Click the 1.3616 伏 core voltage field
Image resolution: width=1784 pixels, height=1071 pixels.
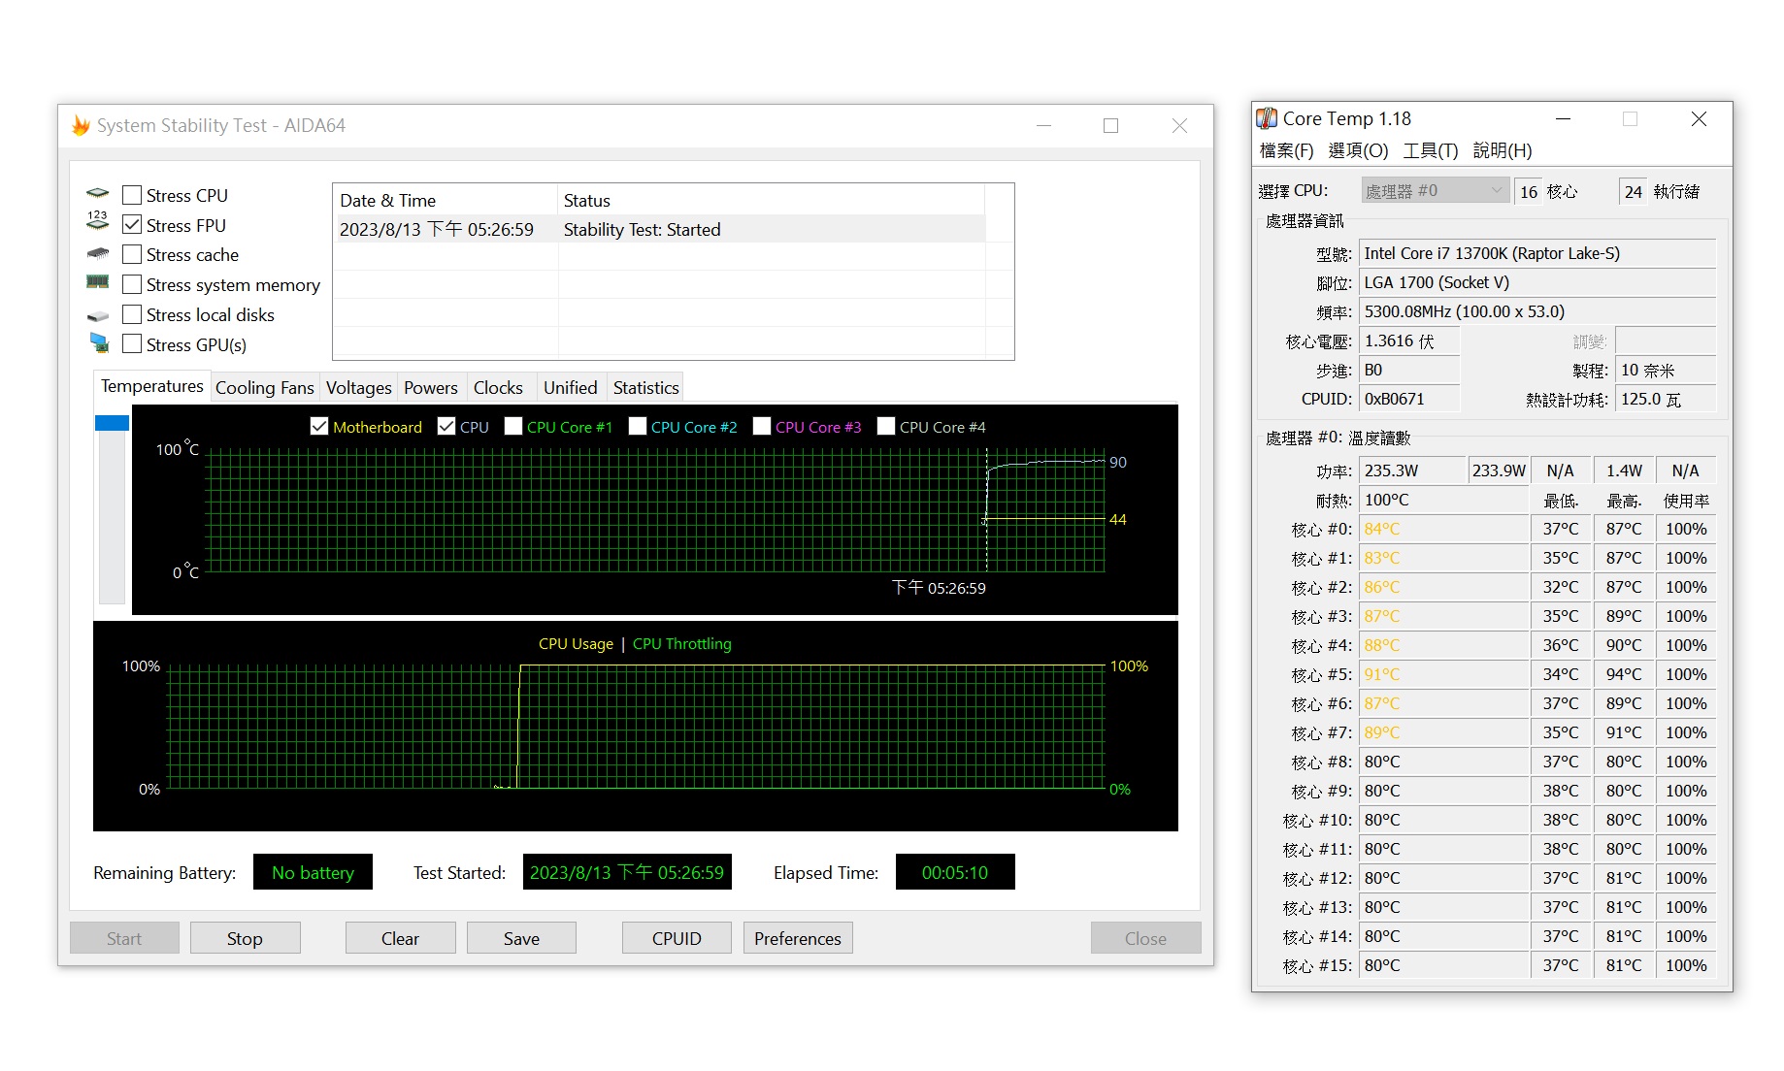[x=1409, y=341]
